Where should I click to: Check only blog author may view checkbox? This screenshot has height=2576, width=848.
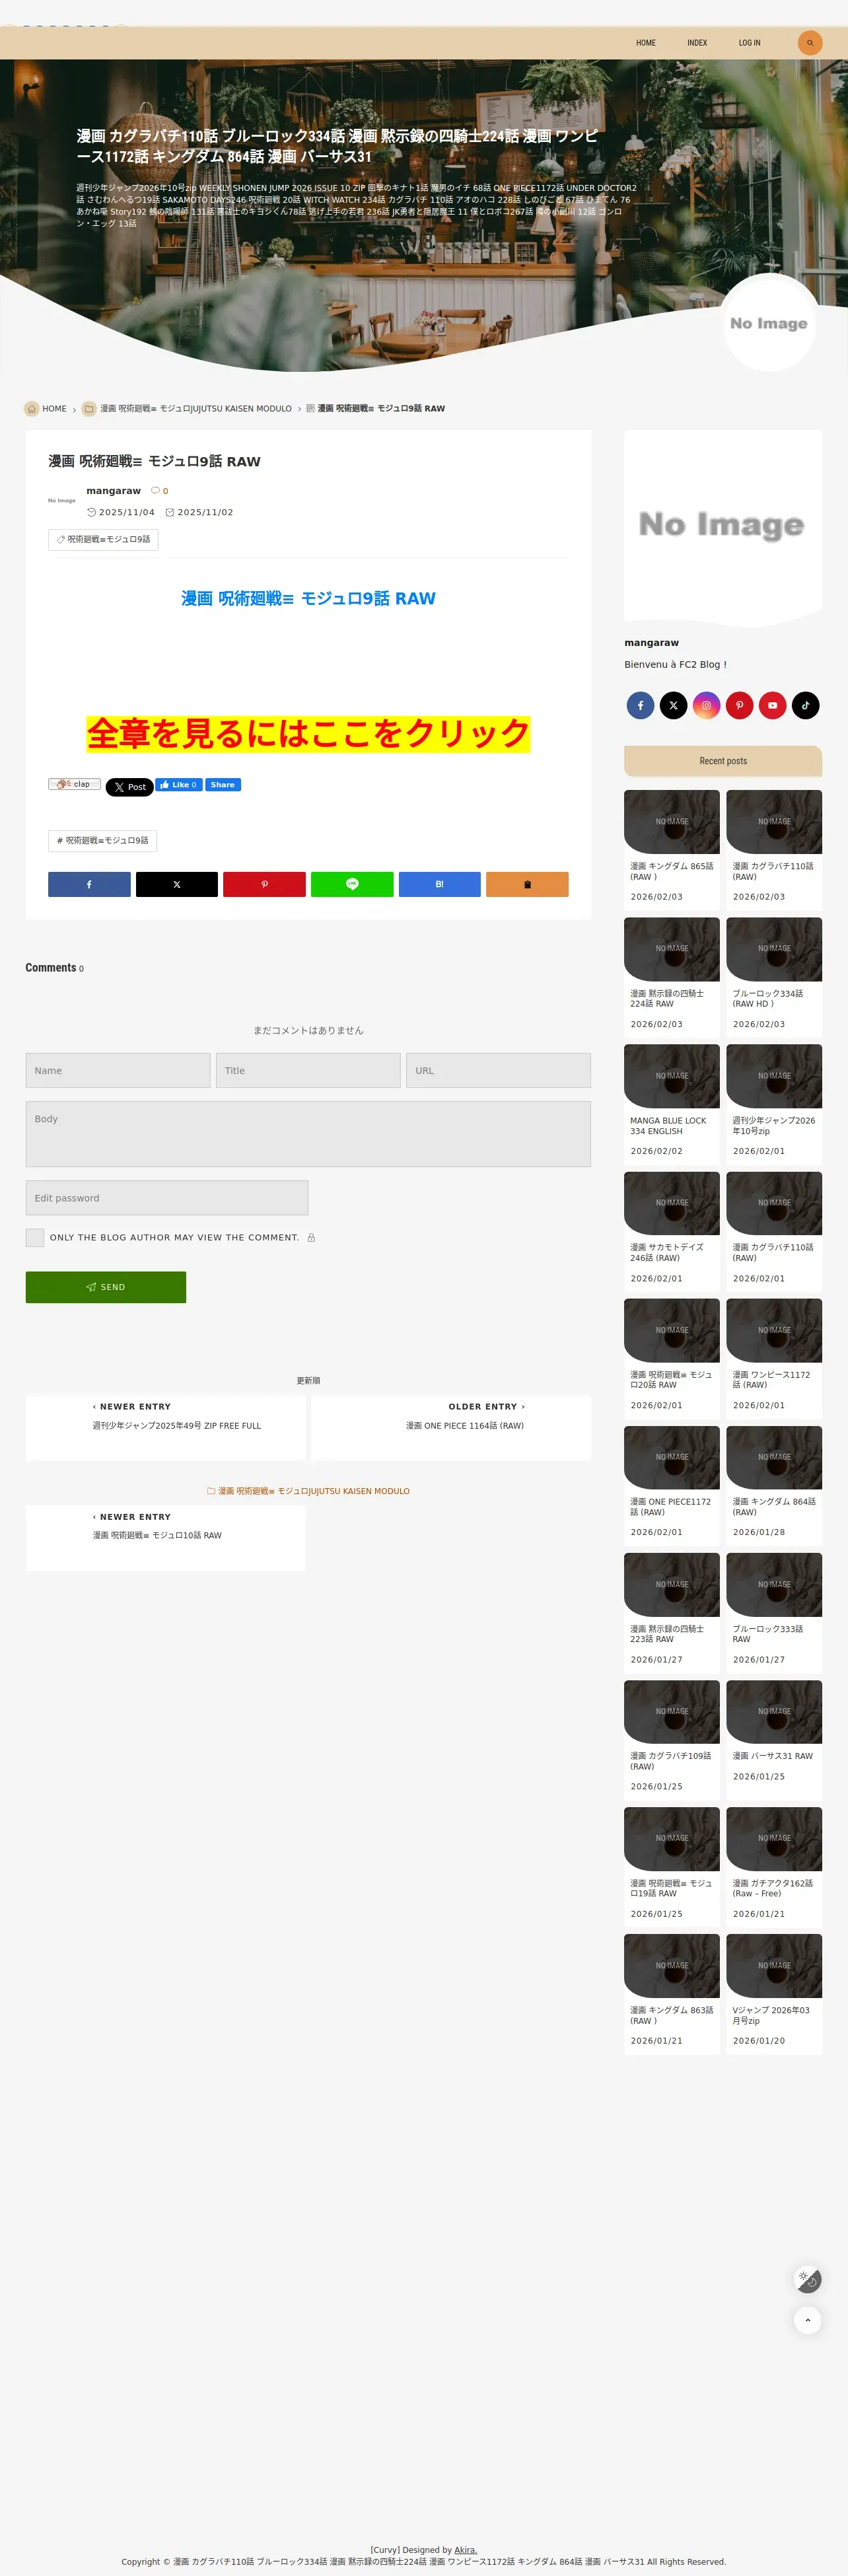pos(35,1238)
